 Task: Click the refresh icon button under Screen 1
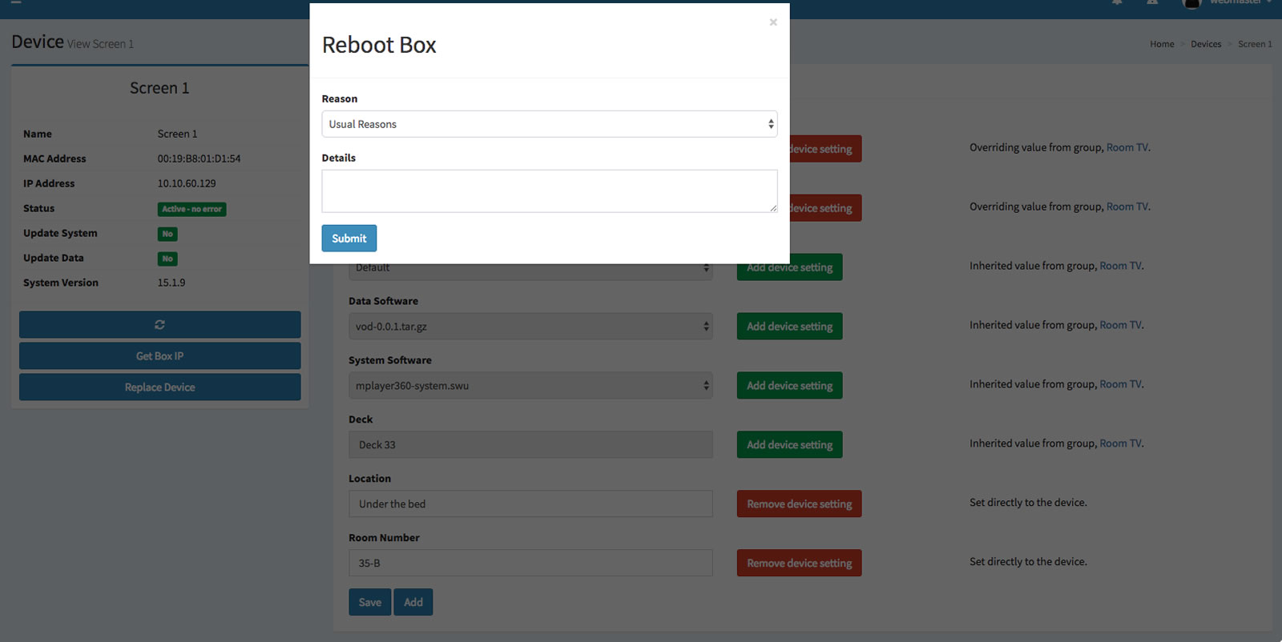[x=159, y=324]
